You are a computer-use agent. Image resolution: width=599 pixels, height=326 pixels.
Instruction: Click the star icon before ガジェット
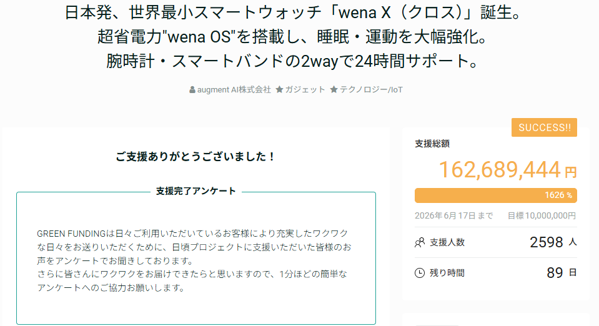pos(280,89)
